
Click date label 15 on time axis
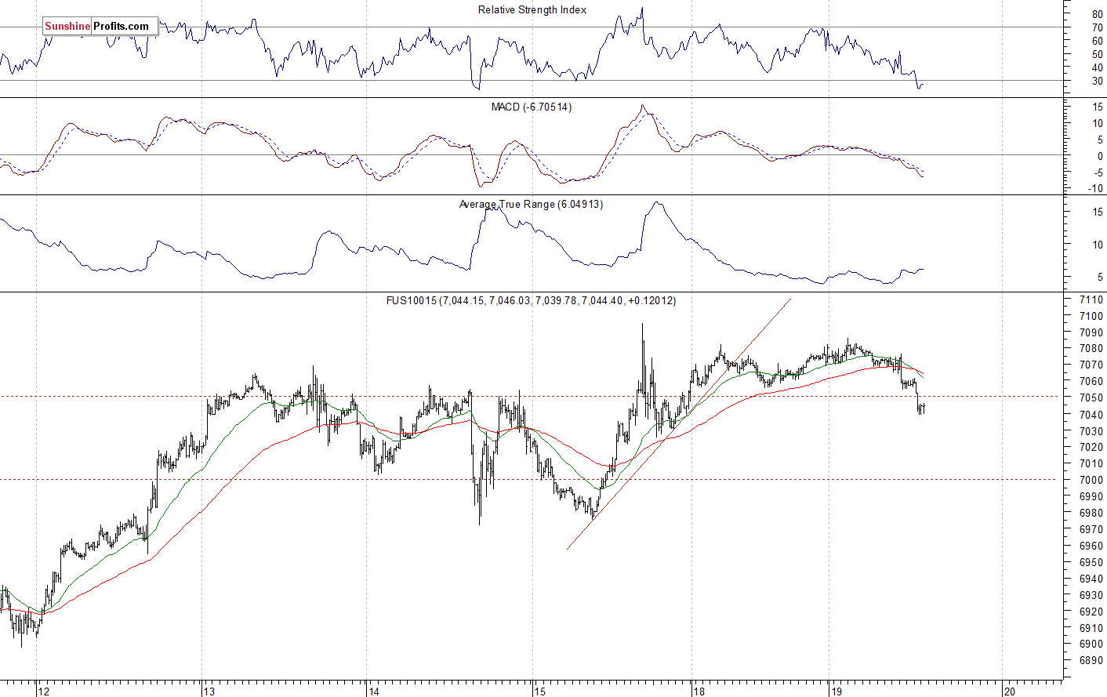point(539,691)
